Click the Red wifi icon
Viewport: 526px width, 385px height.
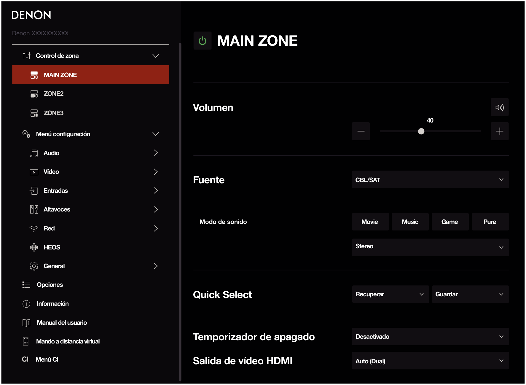[x=34, y=229]
